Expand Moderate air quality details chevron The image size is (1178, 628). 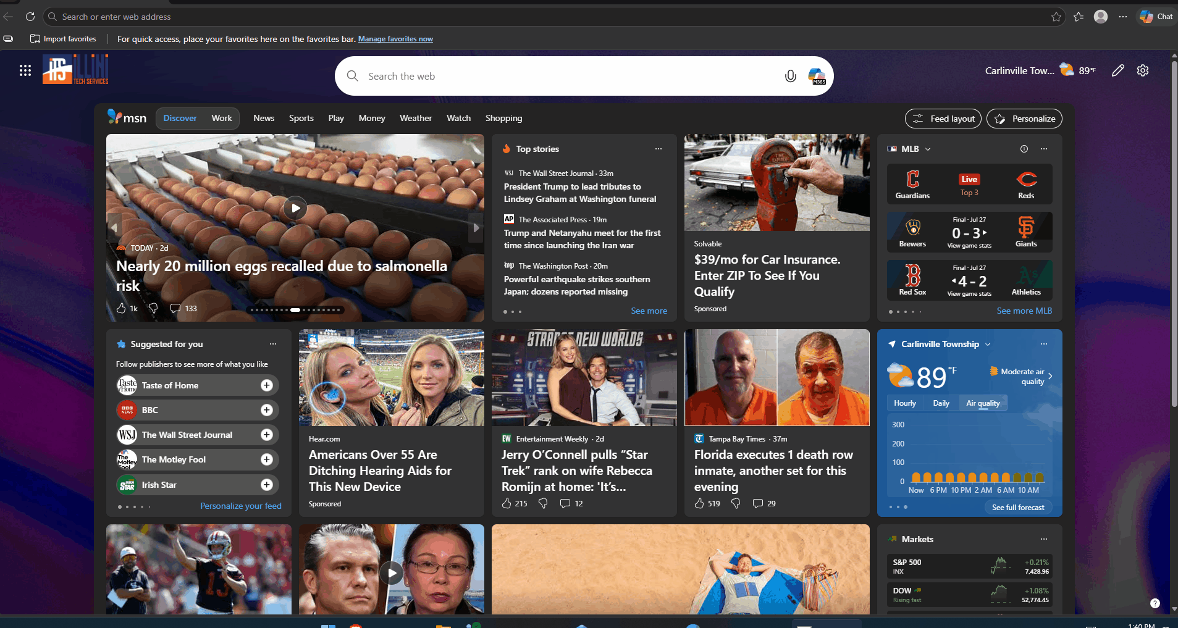[1050, 375]
